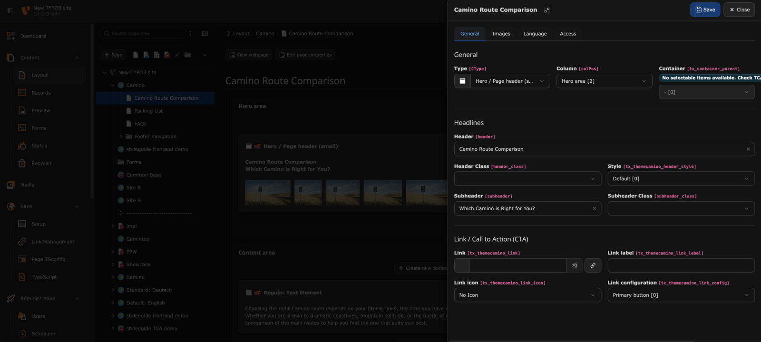This screenshot has width=761, height=342.
Task: Click the content type icon beside Type dropdown
Action: [x=462, y=81]
